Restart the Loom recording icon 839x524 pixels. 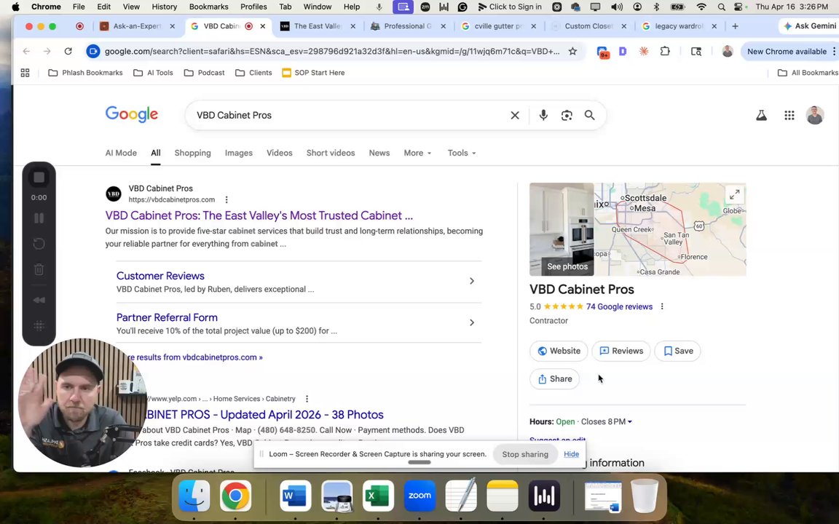pos(39,244)
